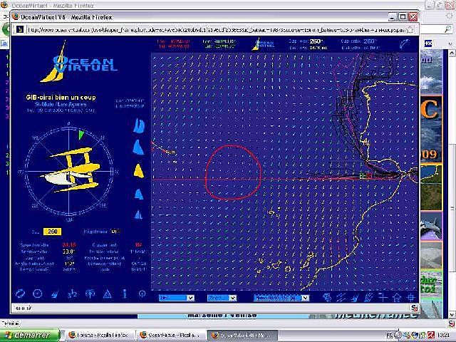Image resolution: width=456 pixels, height=342 pixels.
Task: Click the house icon in the bottom-right map tools
Action: point(395,298)
